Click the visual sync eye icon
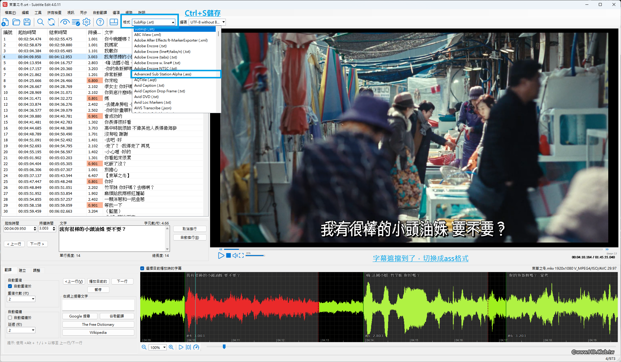The width and height of the screenshot is (621, 362). 65,22
